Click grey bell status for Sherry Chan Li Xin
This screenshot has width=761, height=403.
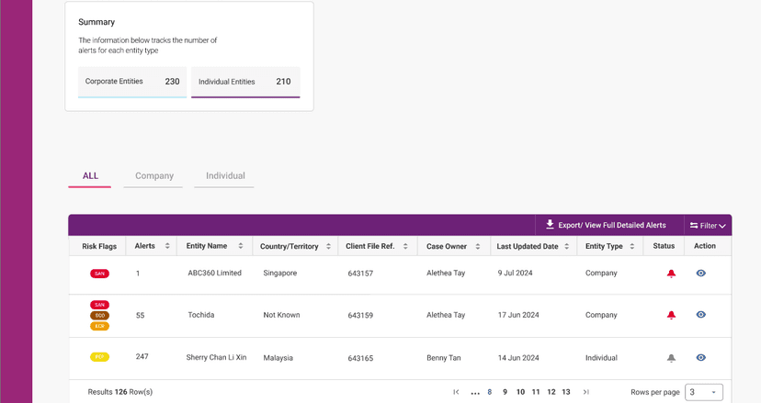pyautogui.click(x=671, y=358)
